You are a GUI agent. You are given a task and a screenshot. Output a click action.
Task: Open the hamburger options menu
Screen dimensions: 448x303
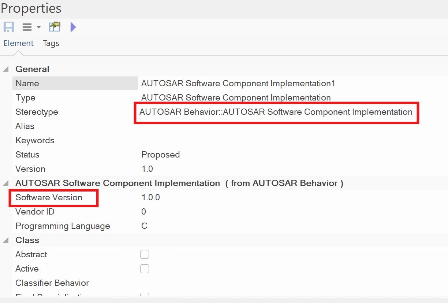tap(27, 27)
